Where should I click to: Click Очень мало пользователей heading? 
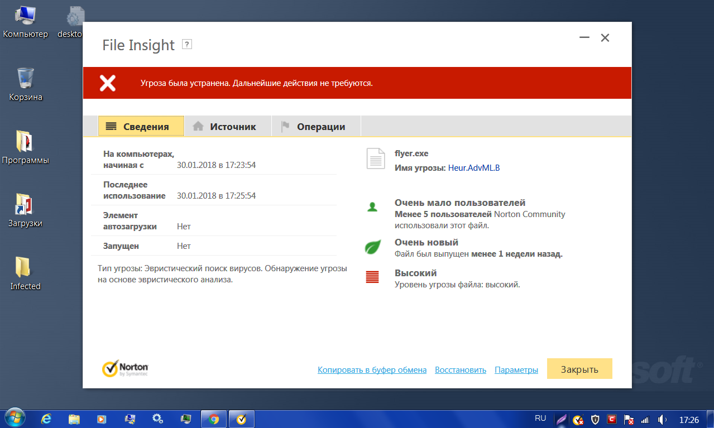click(460, 203)
